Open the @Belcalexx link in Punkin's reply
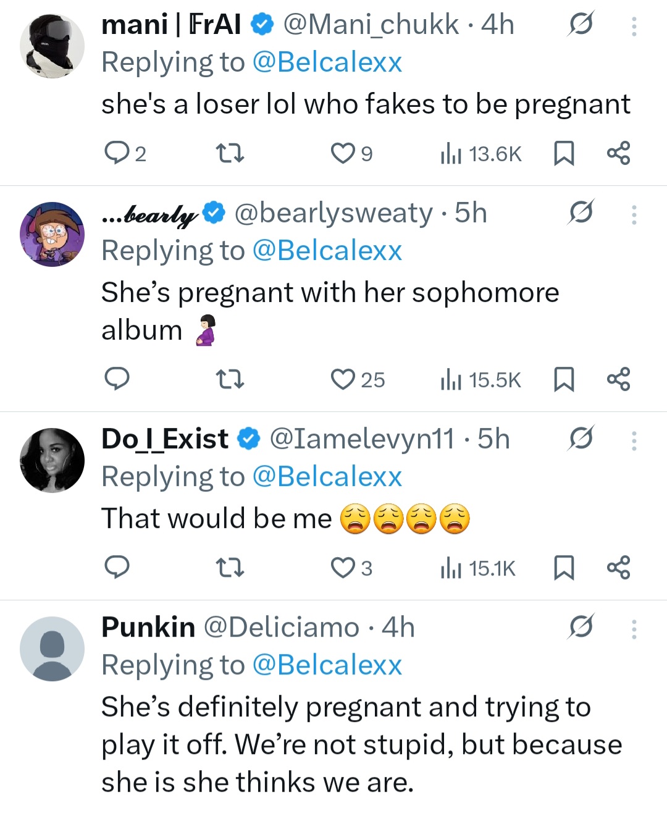Image resolution: width=667 pixels, height=814 pixels. coord(327,665)
